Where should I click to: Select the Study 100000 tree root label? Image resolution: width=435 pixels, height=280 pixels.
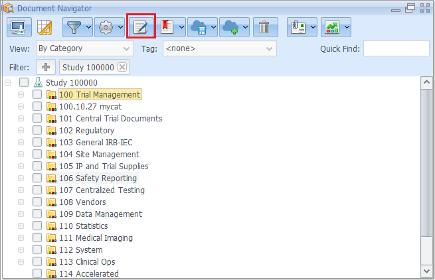click(72, 83)
